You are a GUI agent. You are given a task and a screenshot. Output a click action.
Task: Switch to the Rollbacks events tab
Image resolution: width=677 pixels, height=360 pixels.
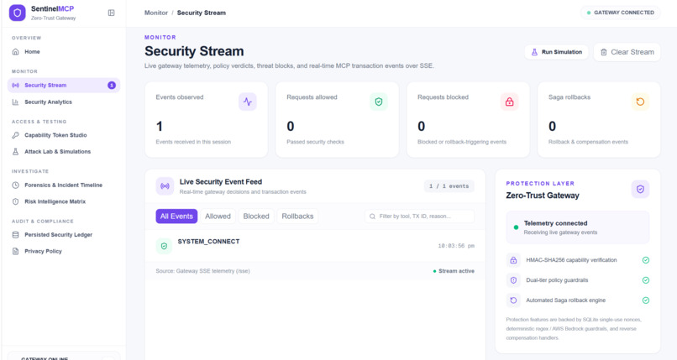point(297,217)
